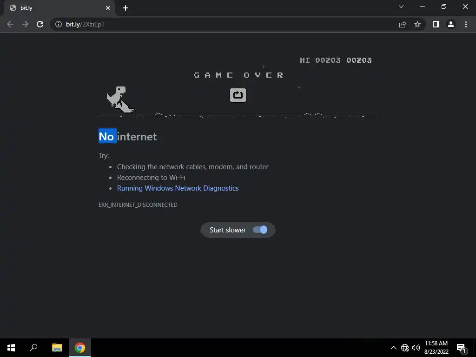Select the bit.ly tab
Screen dimensions: 476x357
click(x=59, y=8)
